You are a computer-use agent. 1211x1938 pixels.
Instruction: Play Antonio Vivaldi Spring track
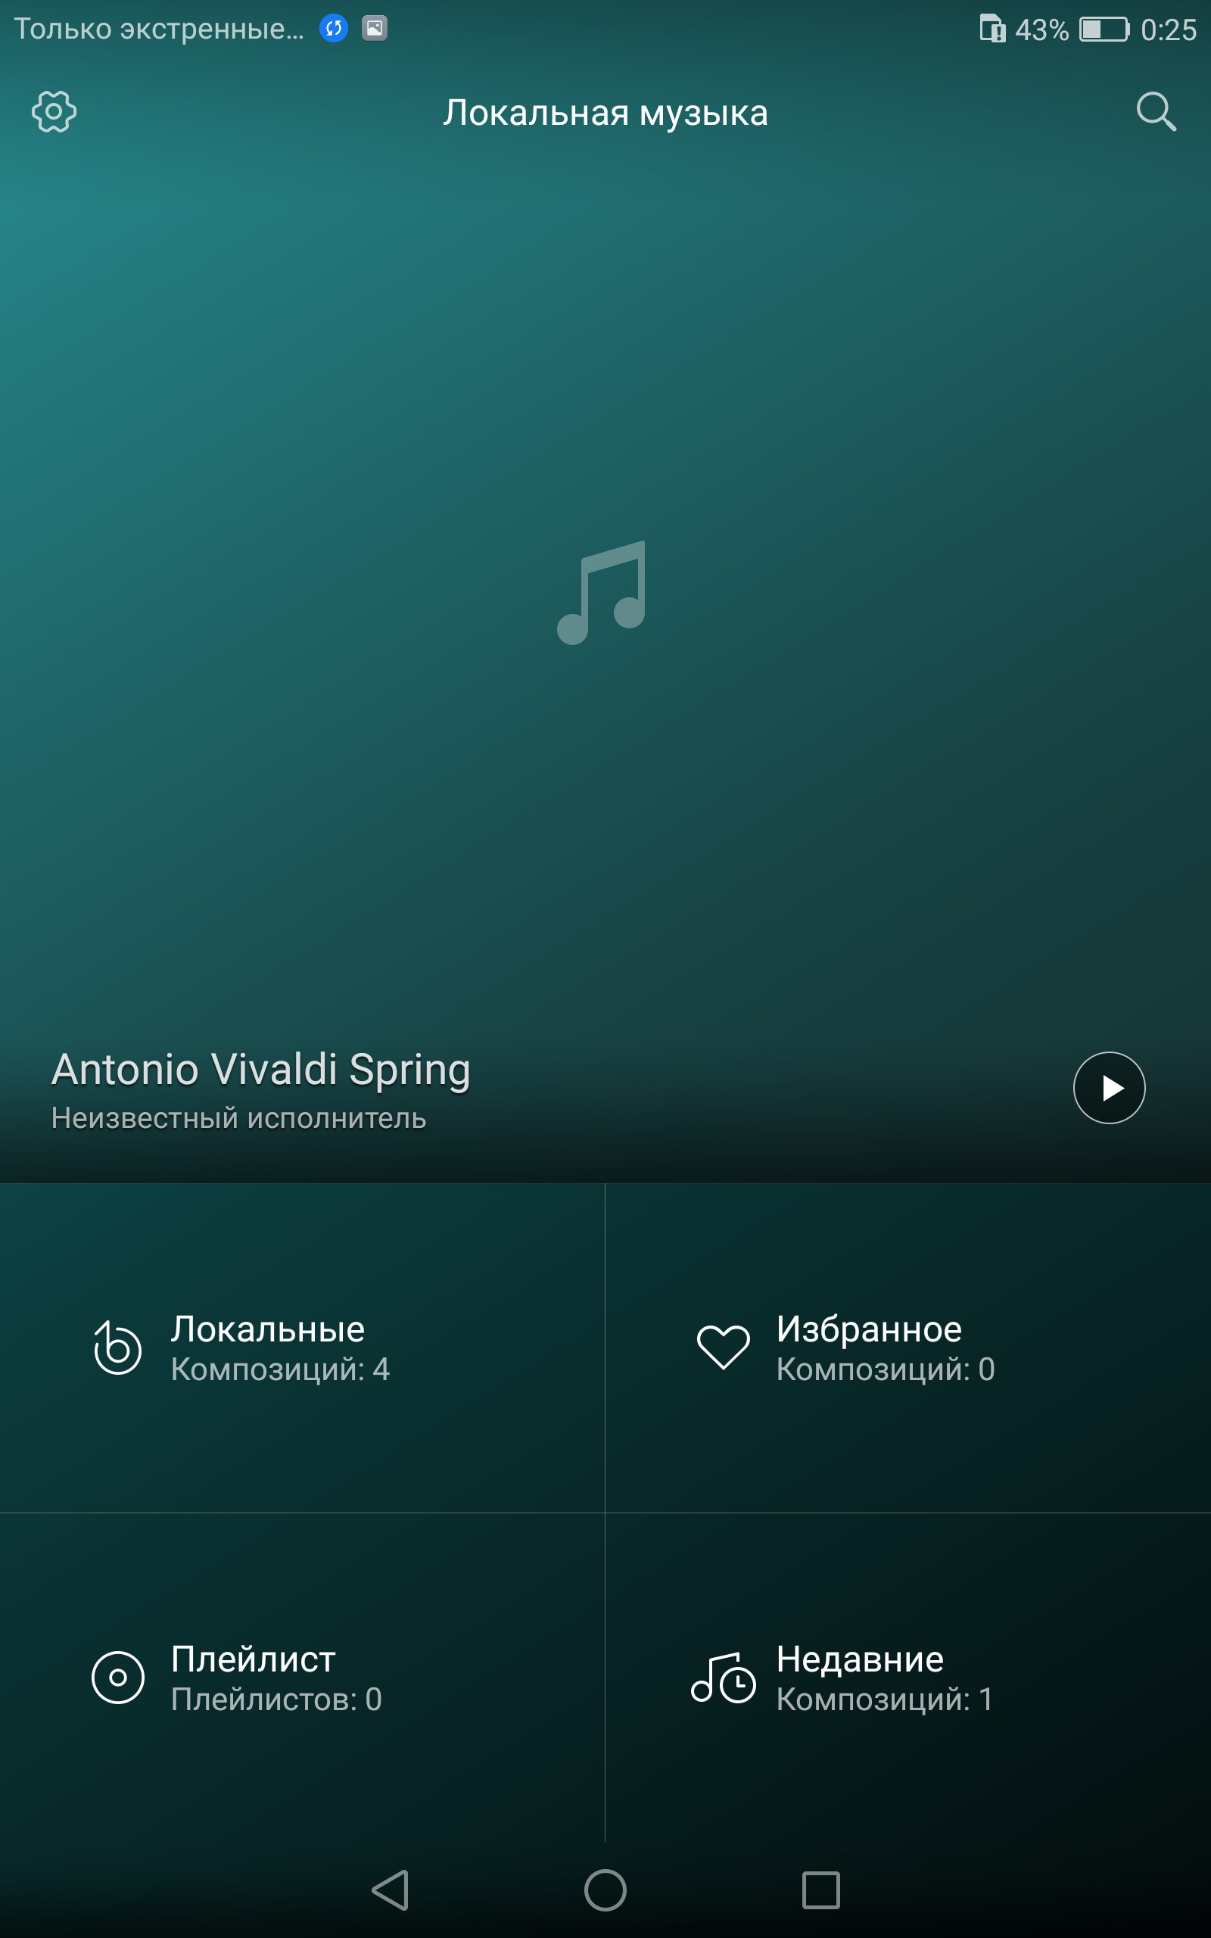click(1109, 1088)
